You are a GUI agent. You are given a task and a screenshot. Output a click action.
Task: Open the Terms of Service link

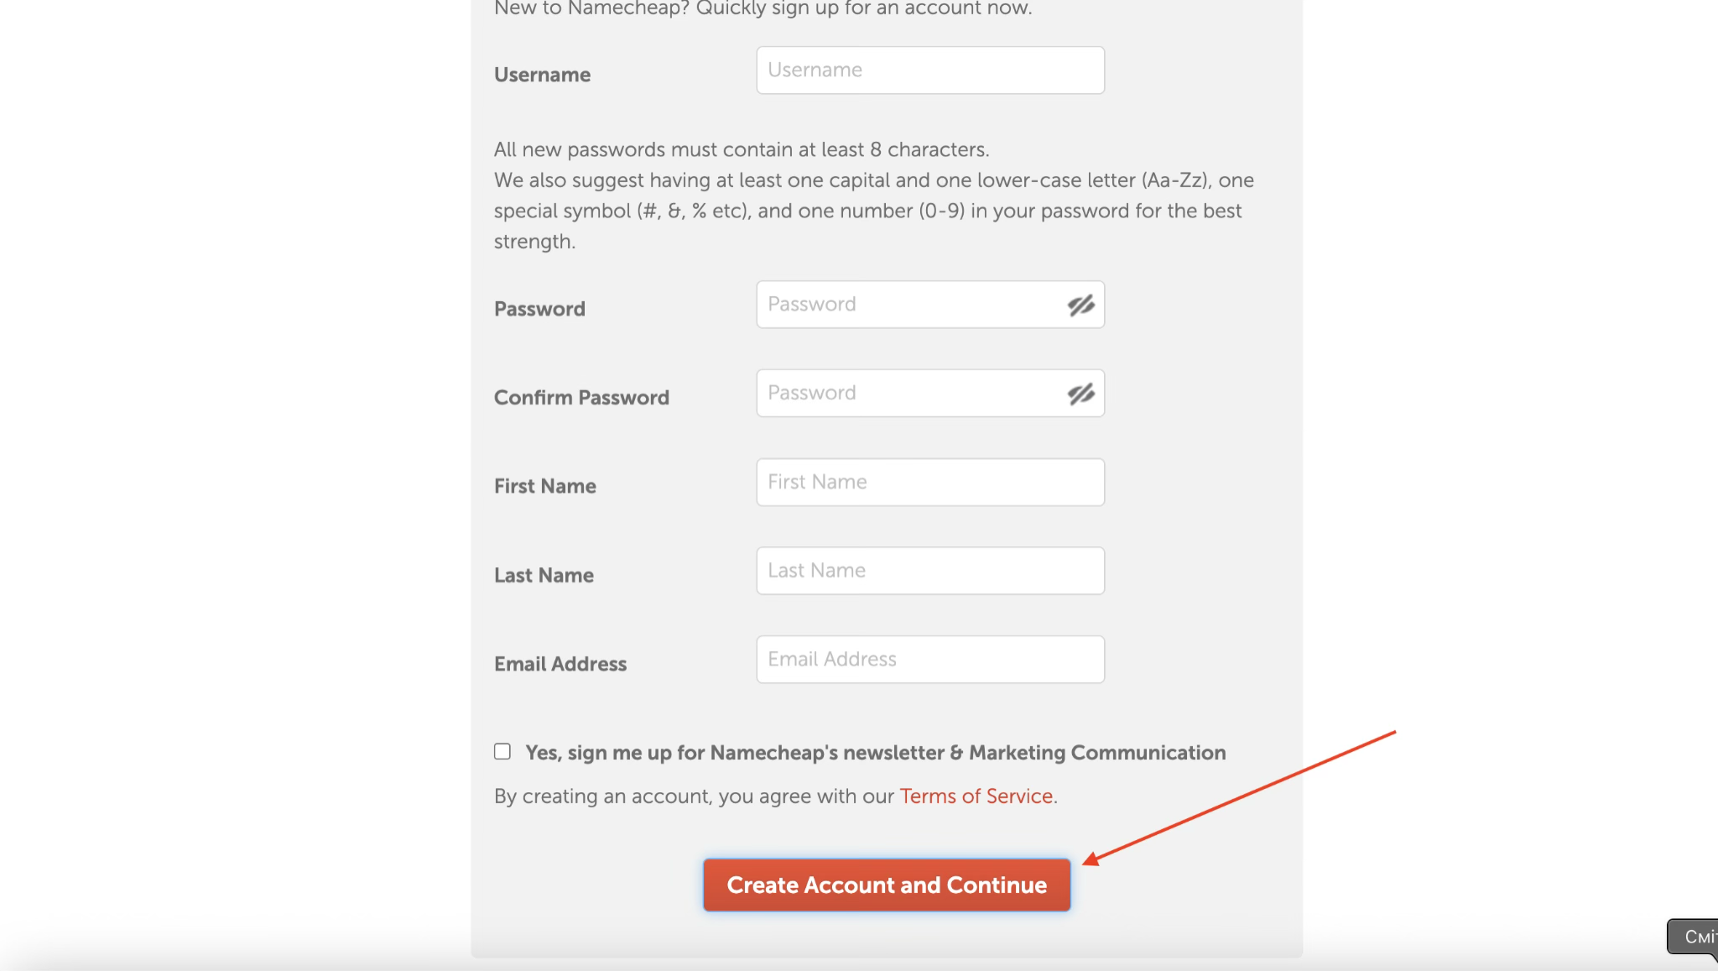click(x=976, y=796)
